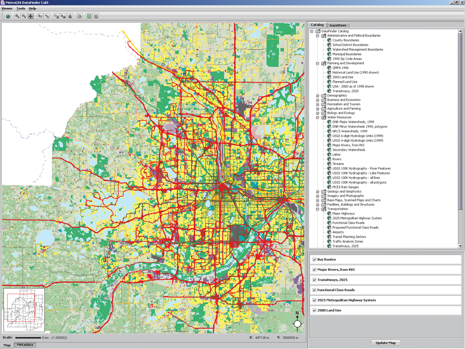This screenshot has height=349, width=465.
Task: Click the catalog scrollbar down arrow
Action: point(460,246)
